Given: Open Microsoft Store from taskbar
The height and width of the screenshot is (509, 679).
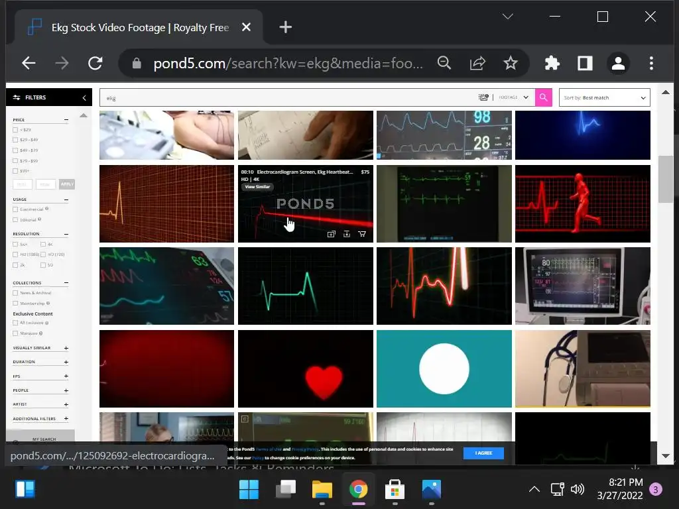Looking at the screenshot, I should tap(395, 490).
